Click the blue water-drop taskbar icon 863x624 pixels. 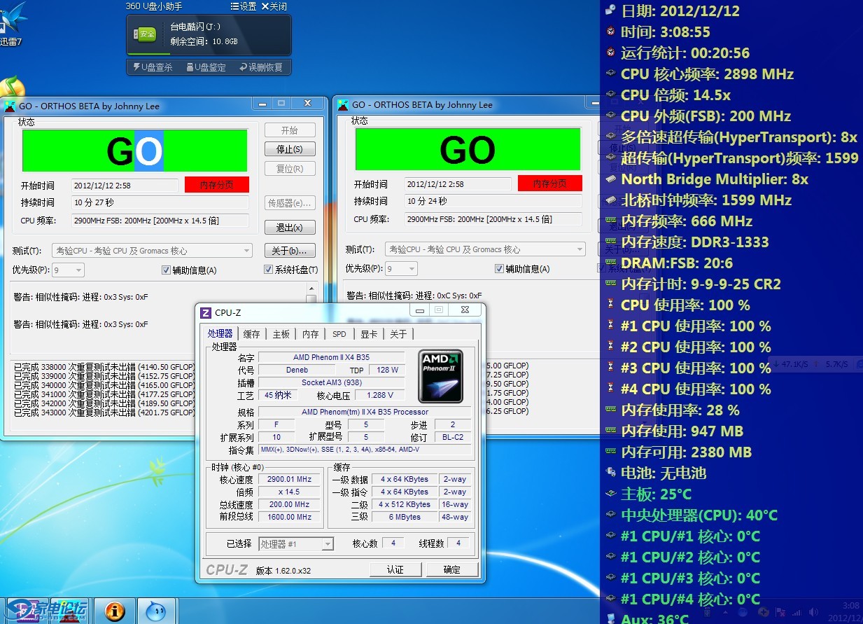[156, 610]
